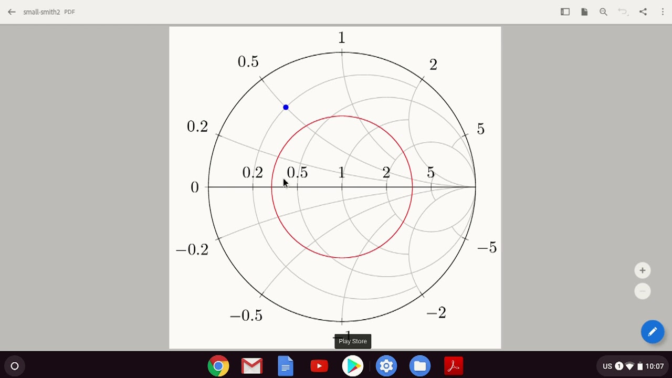
Task: Open the notification count badge
Action: pyautogui.click(x=619, y=366)
